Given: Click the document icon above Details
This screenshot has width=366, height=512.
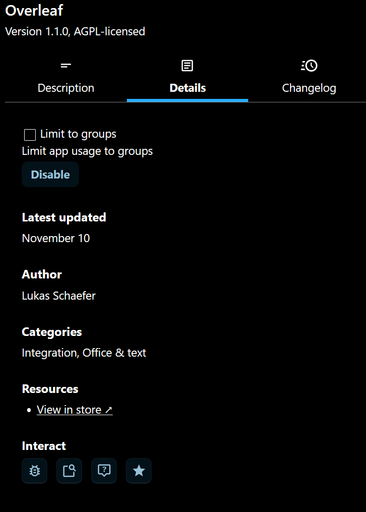Looking at the screenshot, I should coord(187,66).
